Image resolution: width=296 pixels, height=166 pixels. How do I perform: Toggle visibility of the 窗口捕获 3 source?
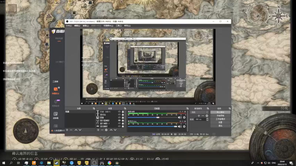pyautogui.click(x=119, y=123)
